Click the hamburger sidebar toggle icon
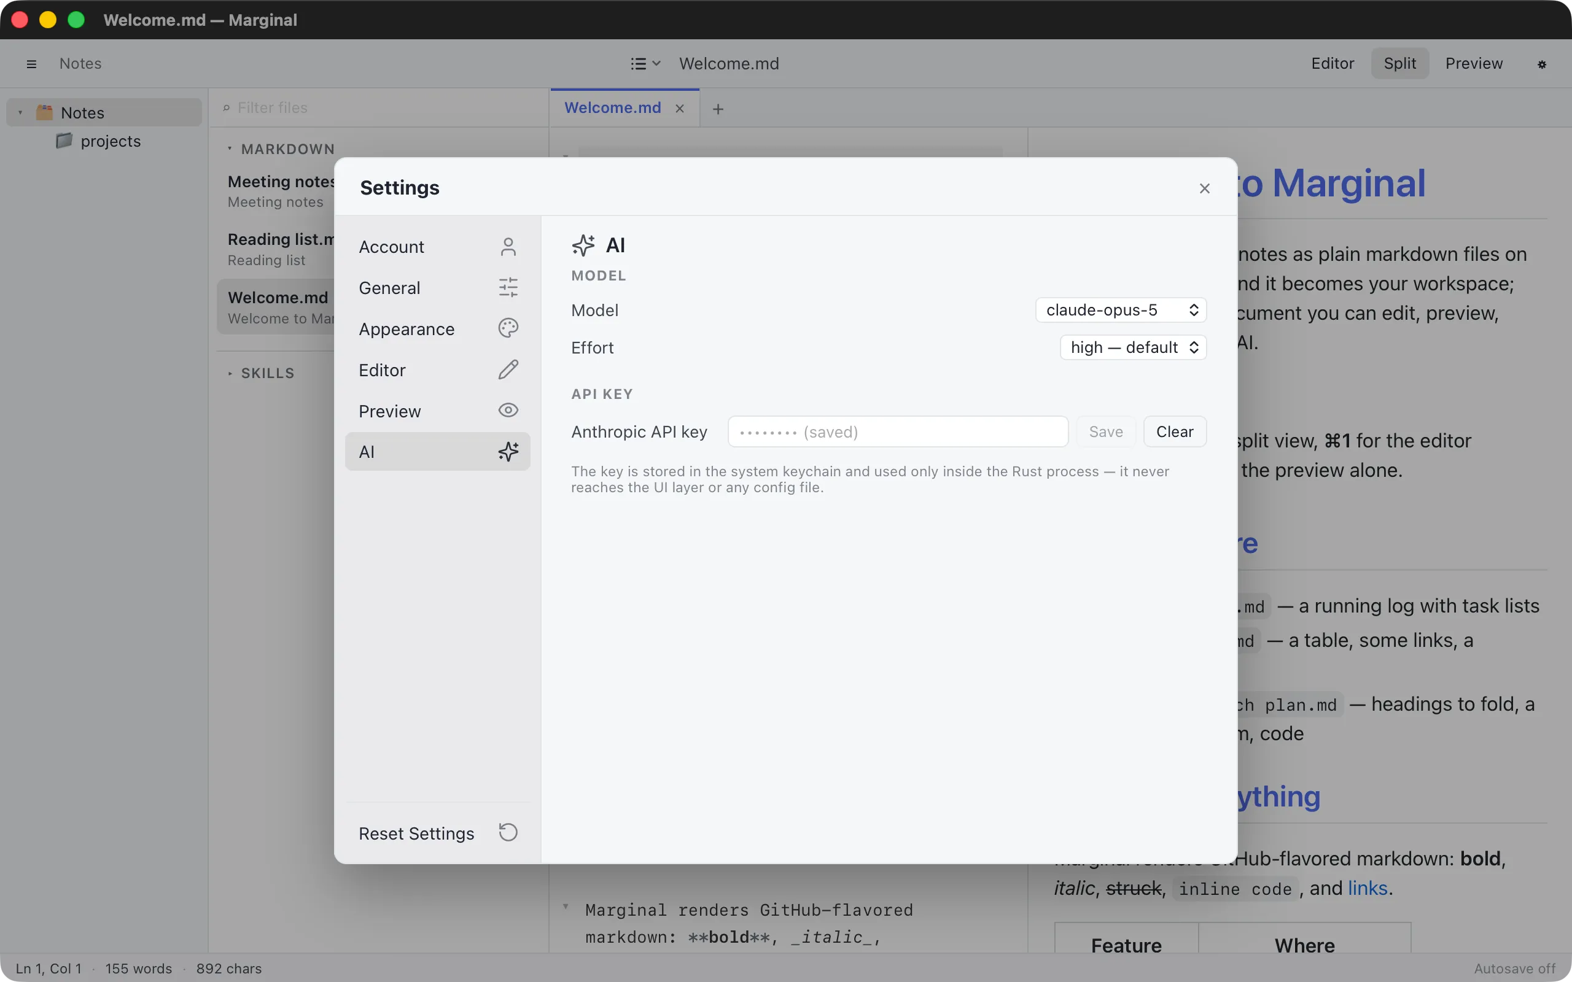The image size is (1572, 982). (x=31, y=64)
